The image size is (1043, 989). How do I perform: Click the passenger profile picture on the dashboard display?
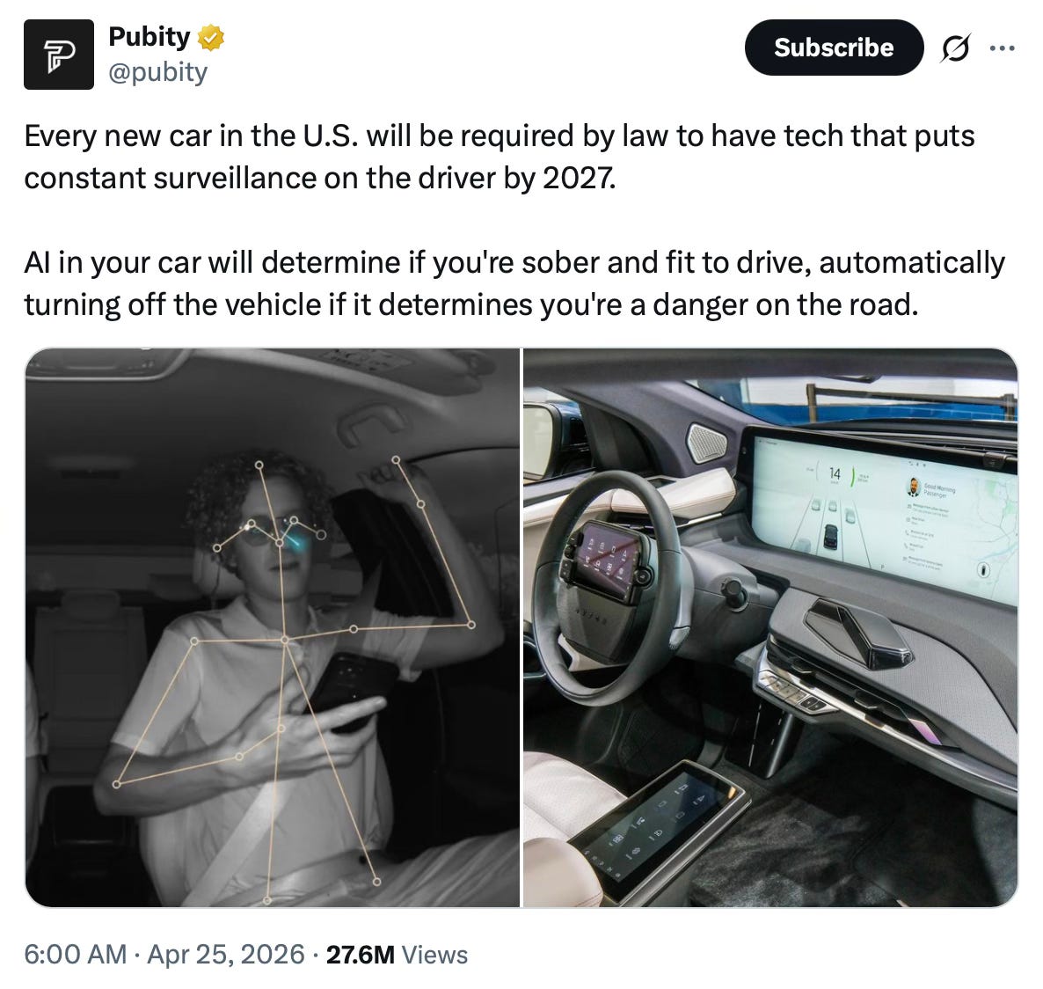point(914,487)
